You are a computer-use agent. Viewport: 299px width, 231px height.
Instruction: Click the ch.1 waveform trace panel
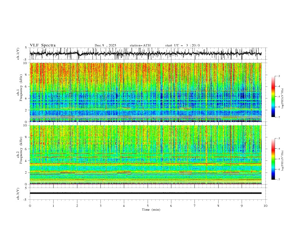coord(148,54)
